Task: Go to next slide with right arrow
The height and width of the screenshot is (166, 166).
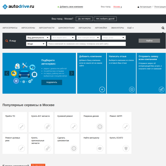Action: pos(72,73)
